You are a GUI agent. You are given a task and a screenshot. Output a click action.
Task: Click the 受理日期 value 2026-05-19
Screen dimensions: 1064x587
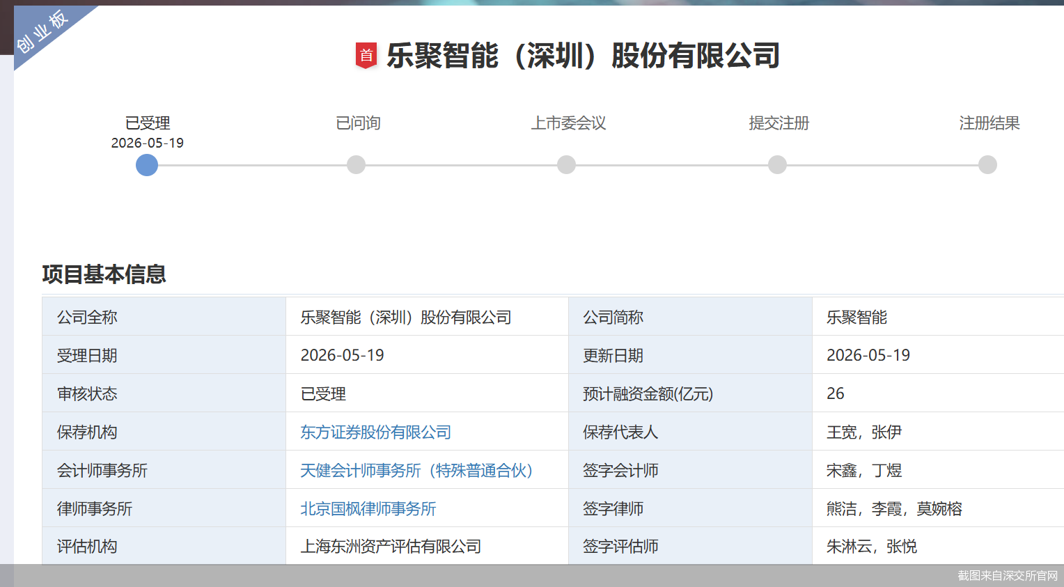343,356
